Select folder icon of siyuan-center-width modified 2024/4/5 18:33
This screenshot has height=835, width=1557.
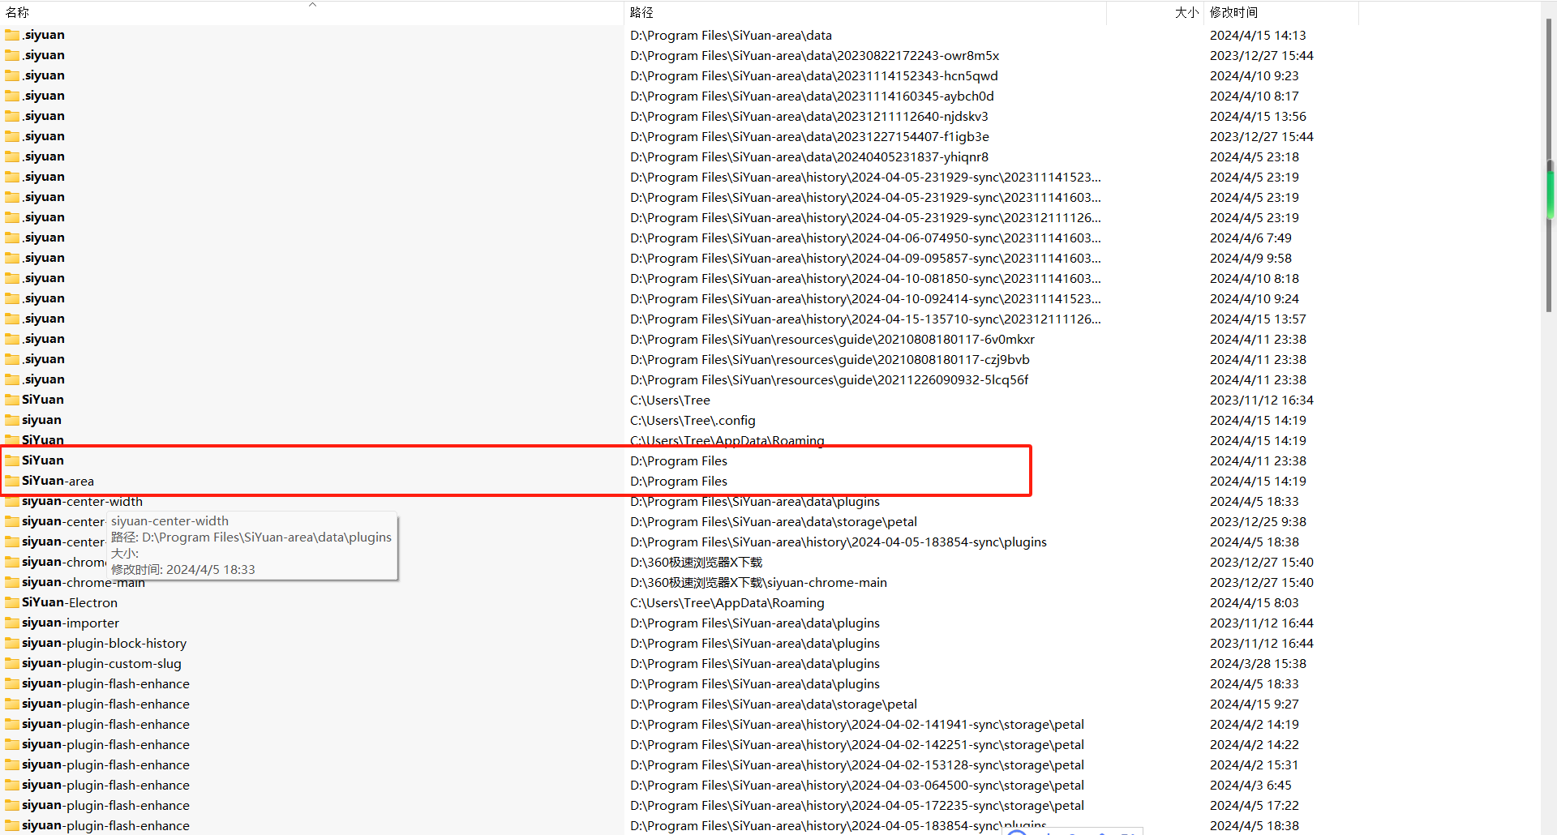point(12,502)
